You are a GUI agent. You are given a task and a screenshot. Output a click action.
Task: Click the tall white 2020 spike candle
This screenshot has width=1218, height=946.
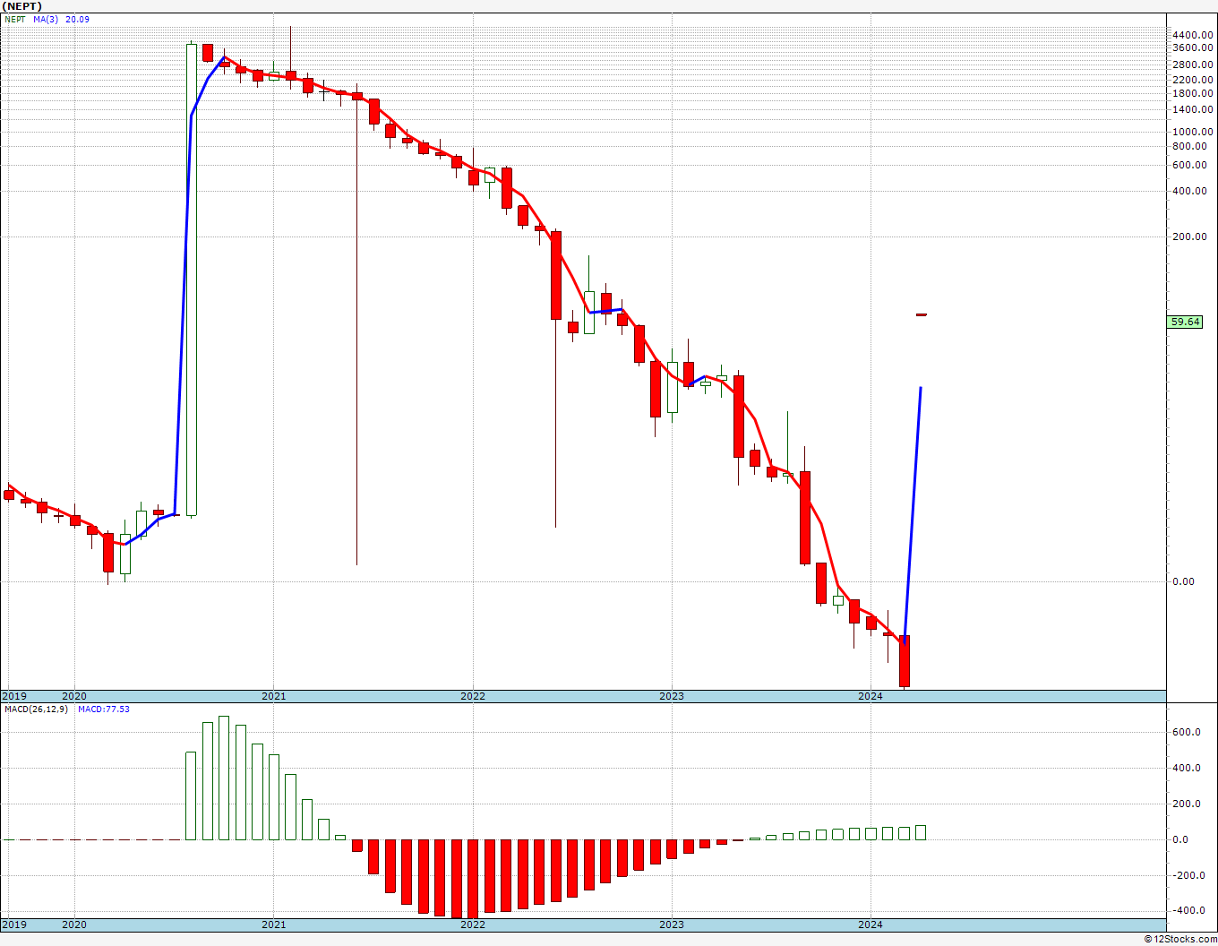click(x=192, y=279)
